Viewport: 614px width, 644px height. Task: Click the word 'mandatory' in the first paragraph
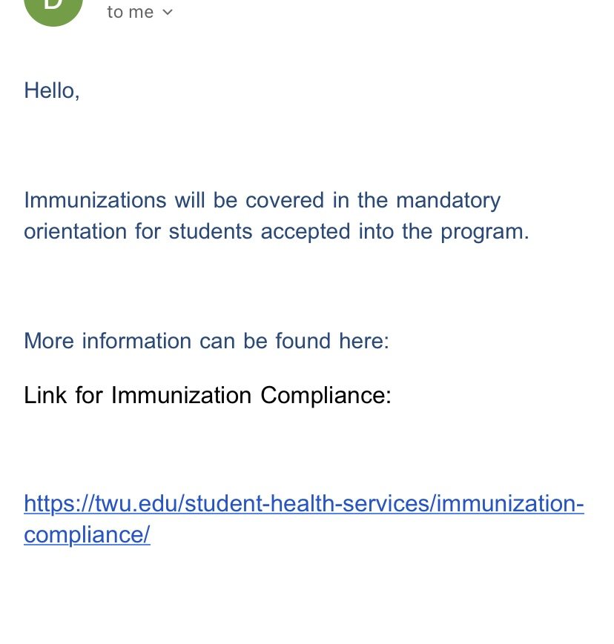pos(449,202)
